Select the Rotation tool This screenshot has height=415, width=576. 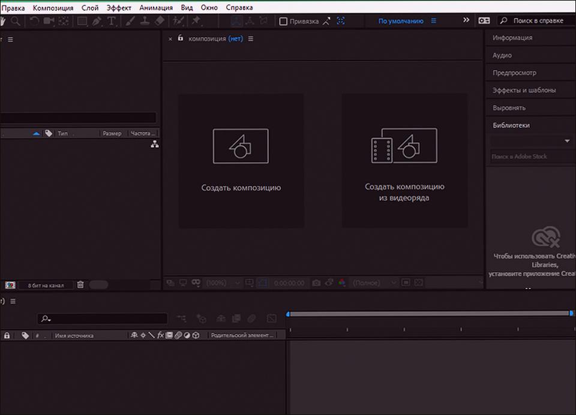click(x=34, y=21)
